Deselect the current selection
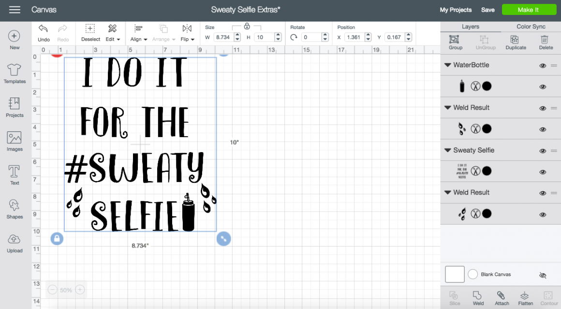The width and height of the screenshot is (561, 309). coord(90,33)
